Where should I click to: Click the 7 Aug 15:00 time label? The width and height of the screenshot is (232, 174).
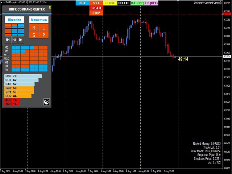(169, 171)
